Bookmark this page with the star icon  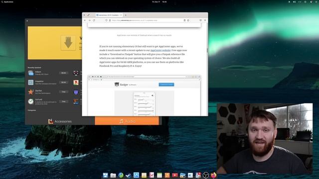tap(188, 20)
